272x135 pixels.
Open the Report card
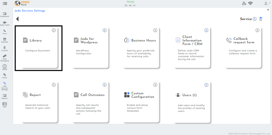(39, 102)
